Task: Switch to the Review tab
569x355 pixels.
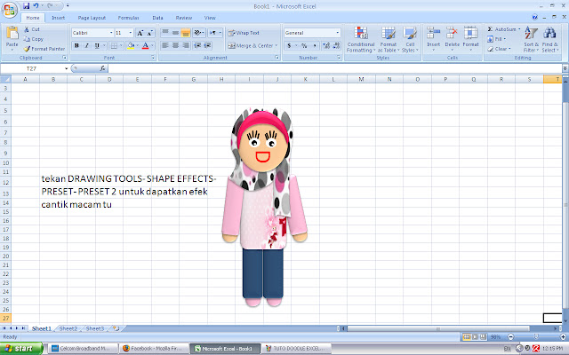Action: pos(184,18)
